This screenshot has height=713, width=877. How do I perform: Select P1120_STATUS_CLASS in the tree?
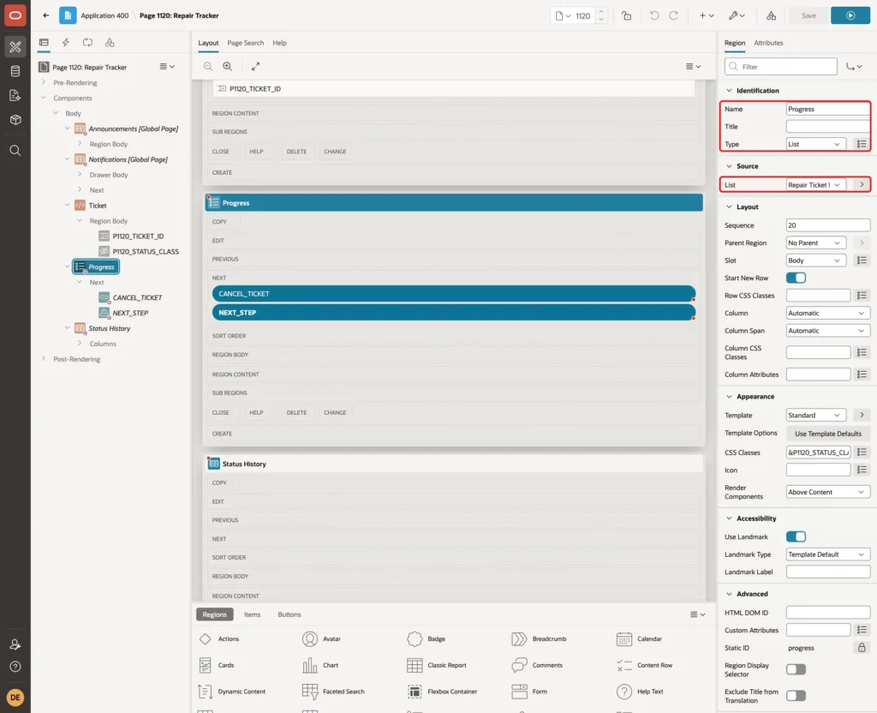pos(146,252)
